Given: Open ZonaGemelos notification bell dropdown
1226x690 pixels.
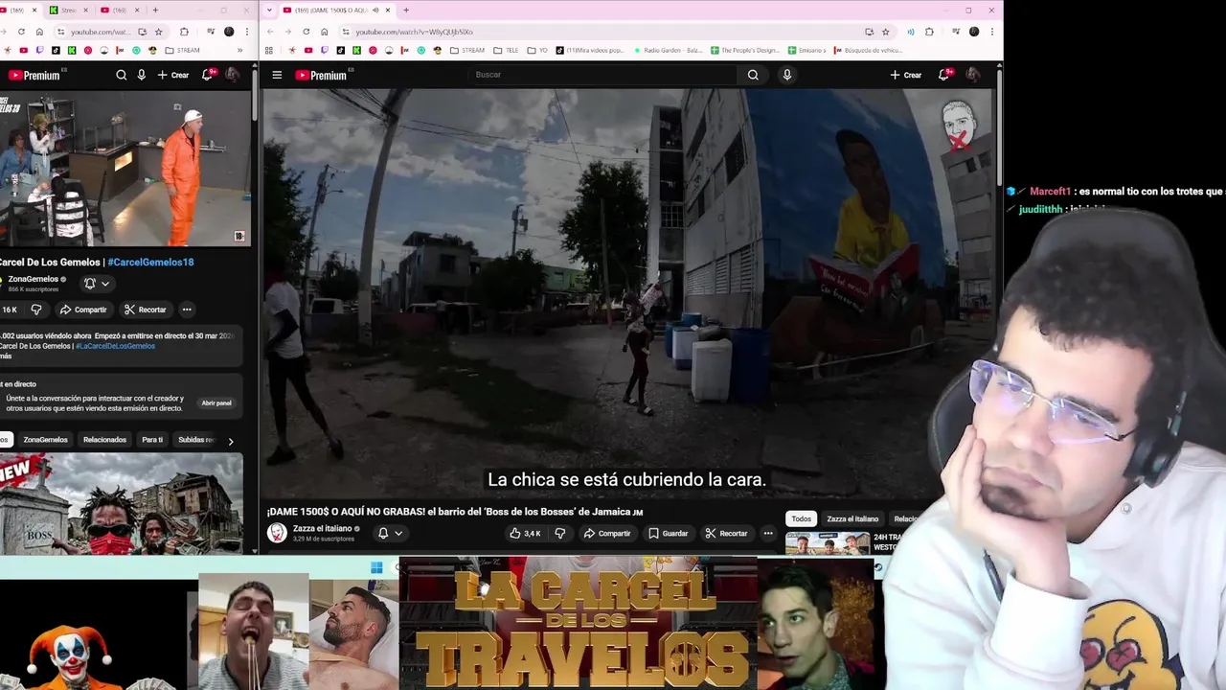Looking at the screenshot, I should coord(97,284).
